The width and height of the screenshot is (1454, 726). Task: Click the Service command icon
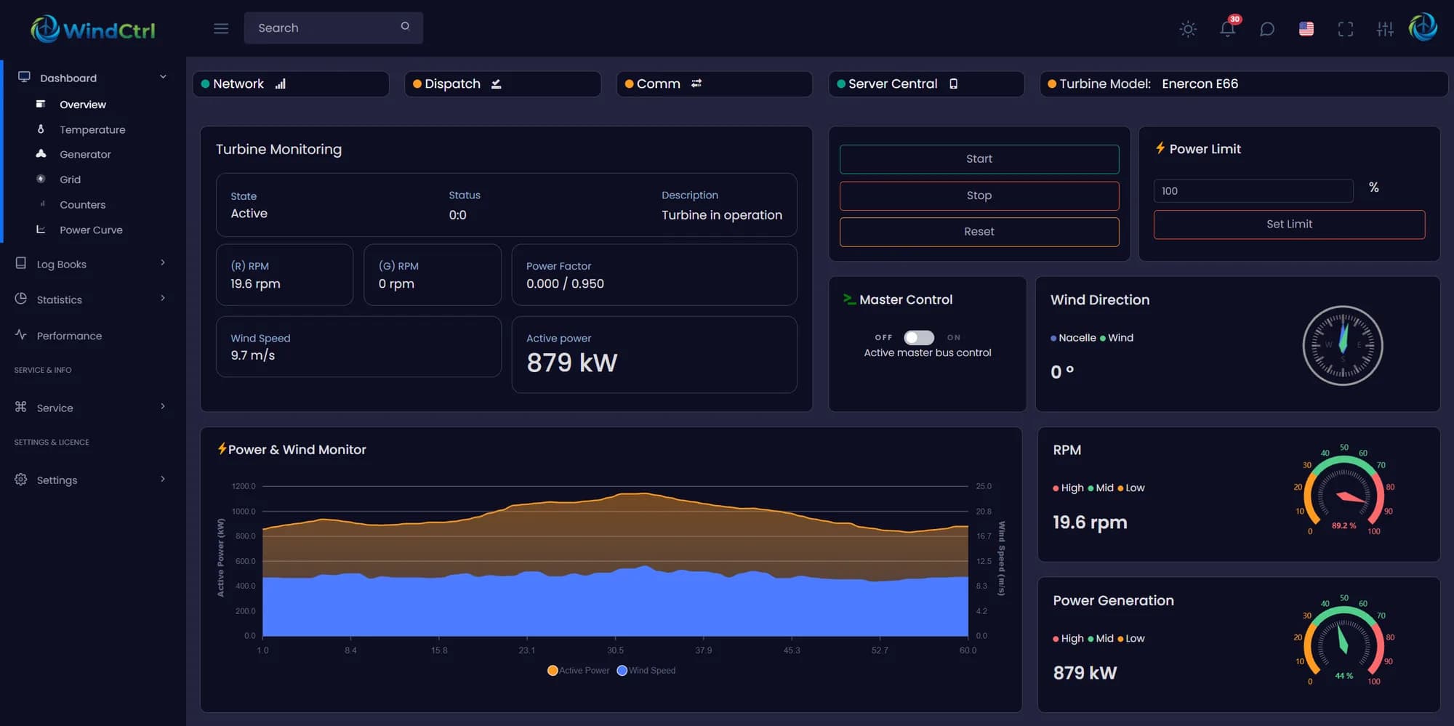pos(21,406)
